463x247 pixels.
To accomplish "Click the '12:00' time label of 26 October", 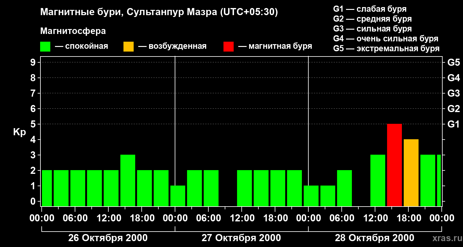I will [x=108, y=218].
